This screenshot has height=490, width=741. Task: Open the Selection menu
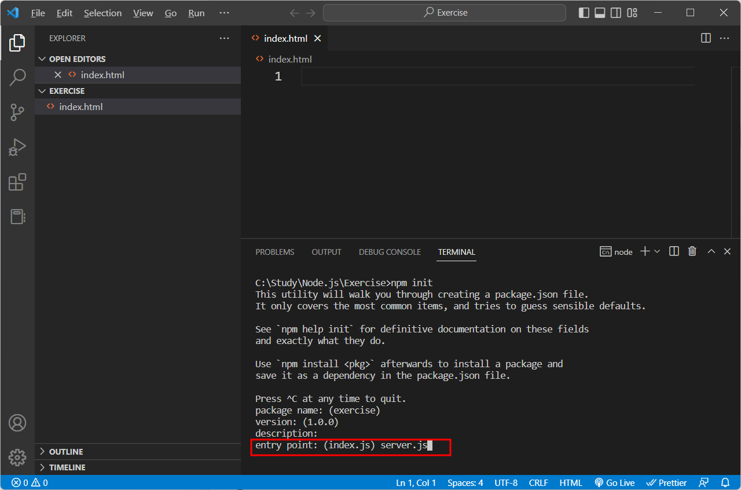tap(103, 13)
